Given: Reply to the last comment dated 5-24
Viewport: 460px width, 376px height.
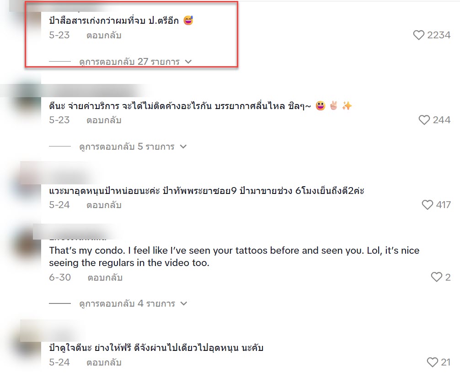Looking at the screenshot, I should (x=104, y=362).
